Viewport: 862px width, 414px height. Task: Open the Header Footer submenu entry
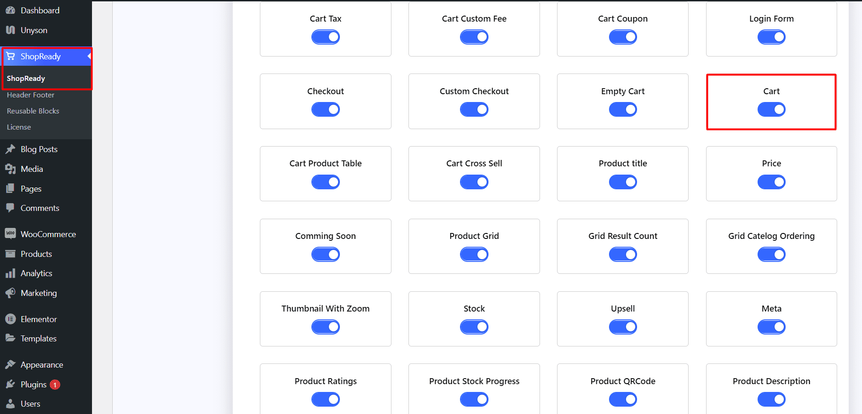[30, 95]
